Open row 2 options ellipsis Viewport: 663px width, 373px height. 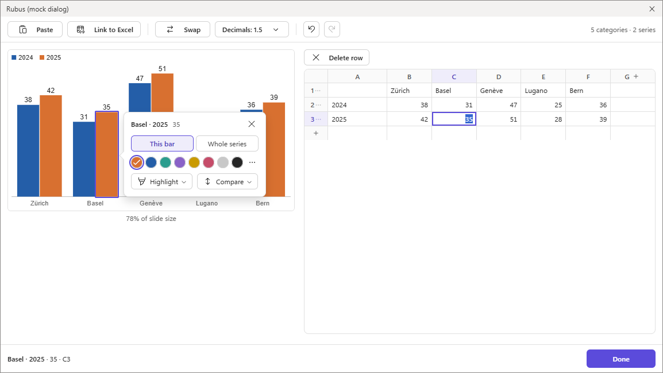pyautogui.click(x=318, y=105)
